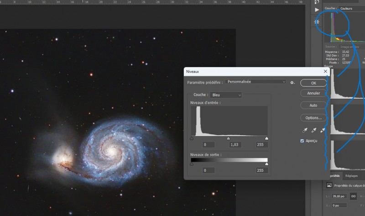Viewport: 365px width, 216px height.
Task: Open the Options... button
Action: pyautogui.click(x=313, y=118)
